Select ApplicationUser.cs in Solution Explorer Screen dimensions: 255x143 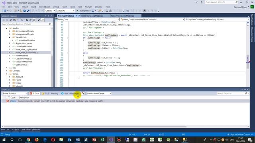pyautogui.click(x=24, y=43)
